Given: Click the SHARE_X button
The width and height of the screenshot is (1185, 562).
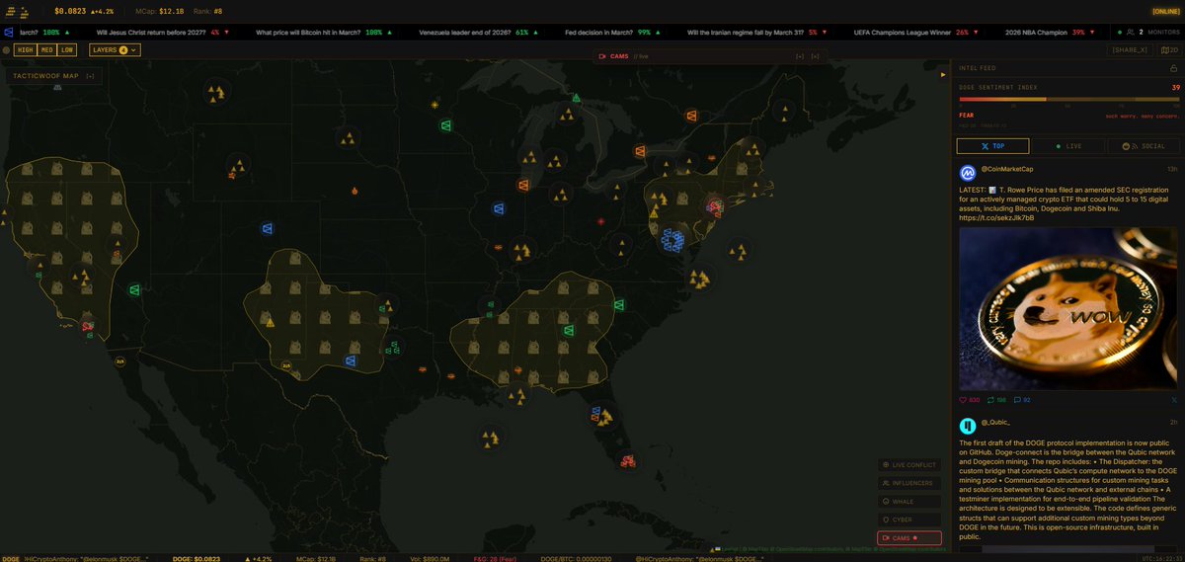Looking at the screenshot, I should point(1130,49).
